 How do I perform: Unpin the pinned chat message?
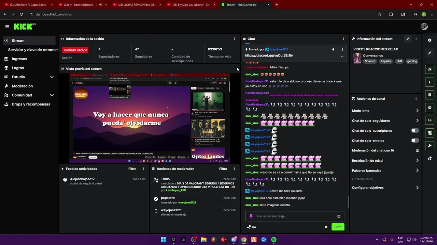click(x=333, y=49)
